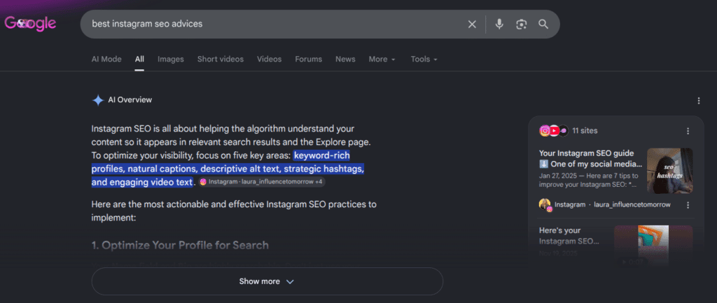
Task: Select the All tab
Action: tap(139, 59)
